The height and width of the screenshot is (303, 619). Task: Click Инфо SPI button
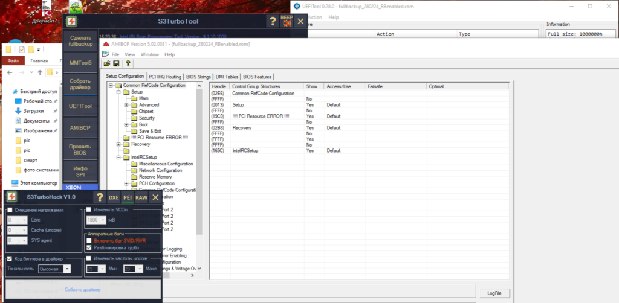point(80,171)
